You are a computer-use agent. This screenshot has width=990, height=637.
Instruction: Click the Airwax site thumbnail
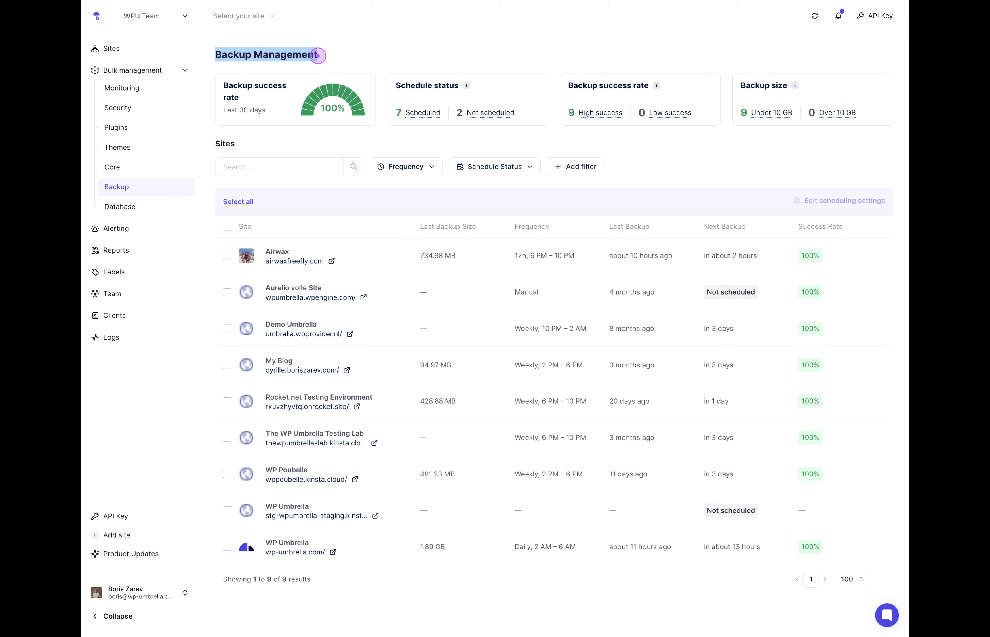(x=246, y=255)
